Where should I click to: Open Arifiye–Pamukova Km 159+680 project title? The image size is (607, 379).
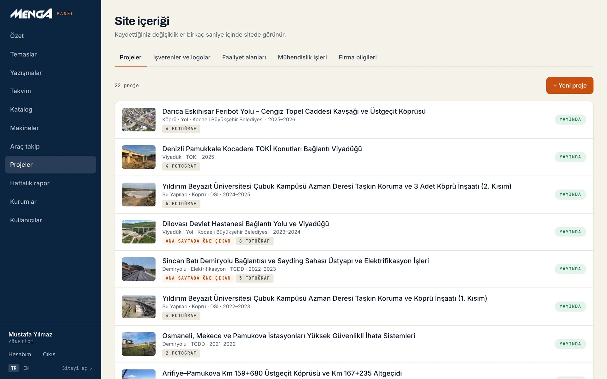pos(282,373)
